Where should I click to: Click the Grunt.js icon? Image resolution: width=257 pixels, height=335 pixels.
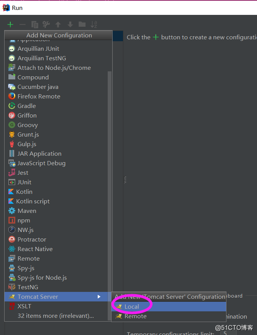[x=12, y=134]
